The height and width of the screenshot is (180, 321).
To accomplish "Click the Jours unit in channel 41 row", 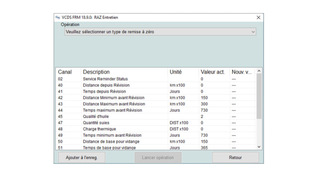I will [175, 91].
